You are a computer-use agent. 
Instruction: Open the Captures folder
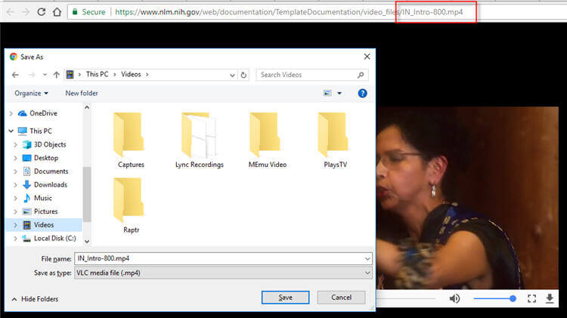pos(131,140)
